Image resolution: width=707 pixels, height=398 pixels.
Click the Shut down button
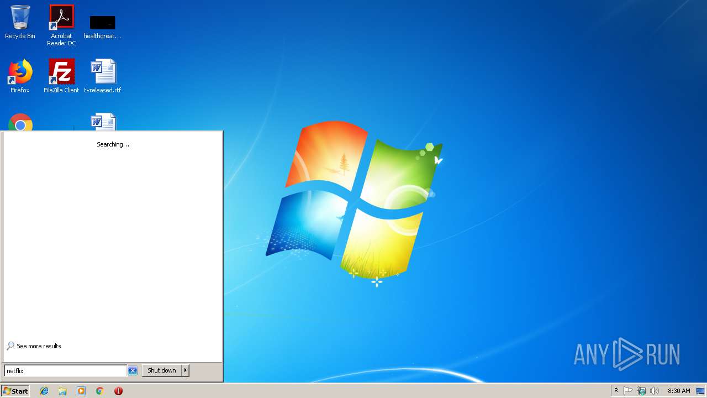click(162, 370)
